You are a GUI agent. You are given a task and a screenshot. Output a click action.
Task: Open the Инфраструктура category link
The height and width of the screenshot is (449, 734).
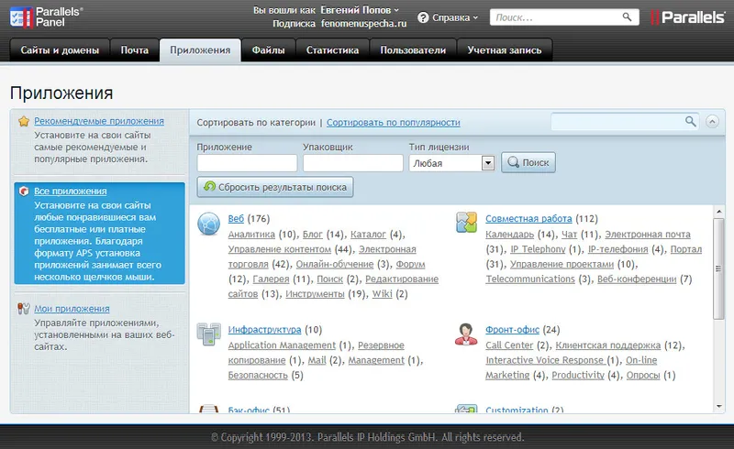[264, 330]
